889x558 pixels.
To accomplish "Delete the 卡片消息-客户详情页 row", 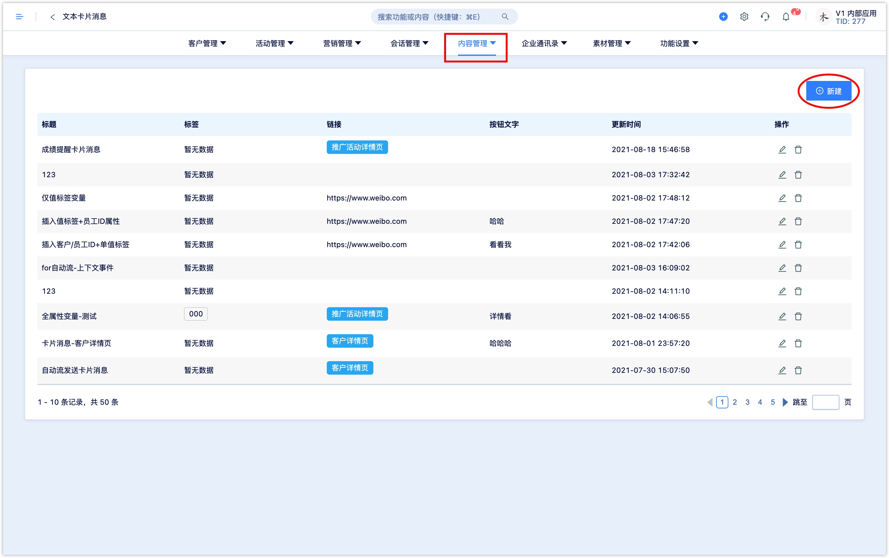I will (x=798, y=343).
